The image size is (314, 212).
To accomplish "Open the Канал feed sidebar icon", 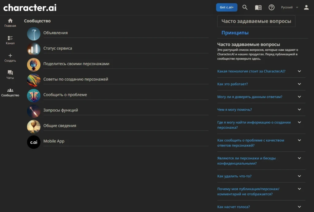I will coord(10,38).
